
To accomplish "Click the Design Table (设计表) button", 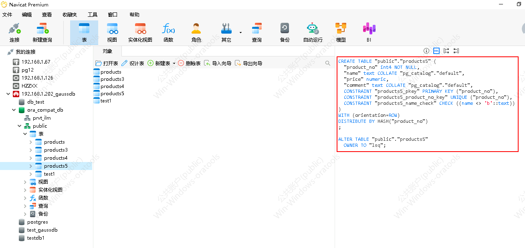I will pyautogui.click(x=133, y=63).
